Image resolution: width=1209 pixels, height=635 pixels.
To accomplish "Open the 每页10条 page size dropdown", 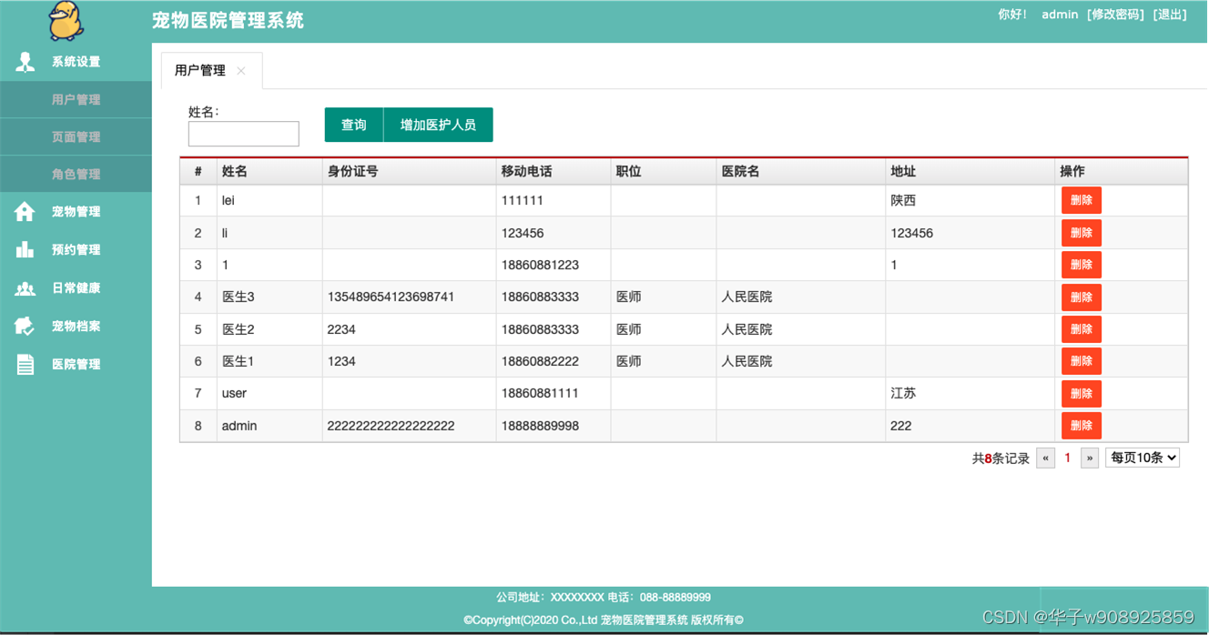I will point(1142,458).
